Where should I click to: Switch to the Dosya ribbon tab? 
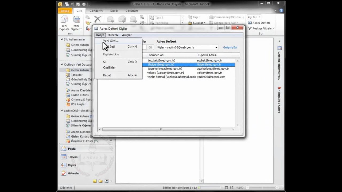(65, 11)
